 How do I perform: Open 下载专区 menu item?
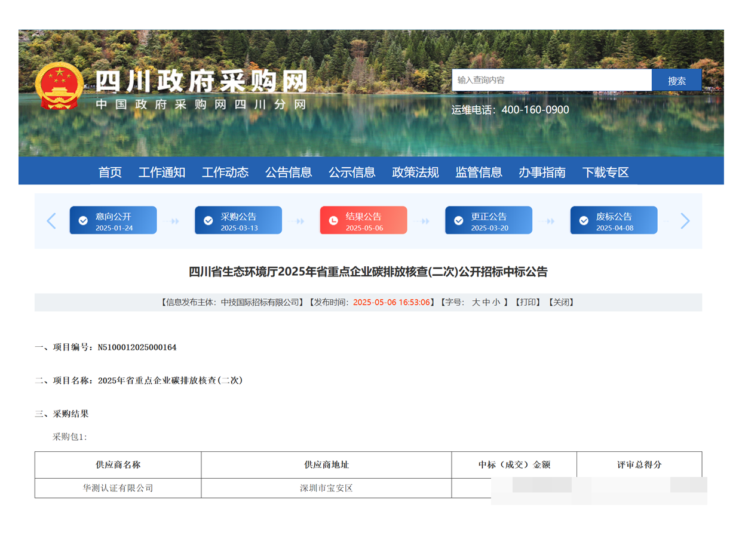coord(606,173)
